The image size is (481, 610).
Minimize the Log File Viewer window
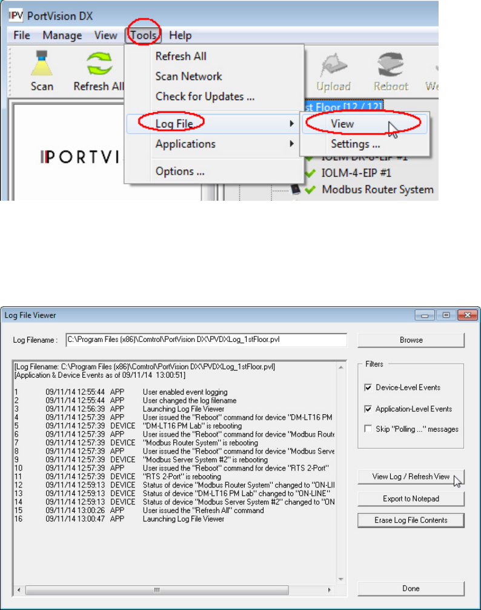point(424,315)
